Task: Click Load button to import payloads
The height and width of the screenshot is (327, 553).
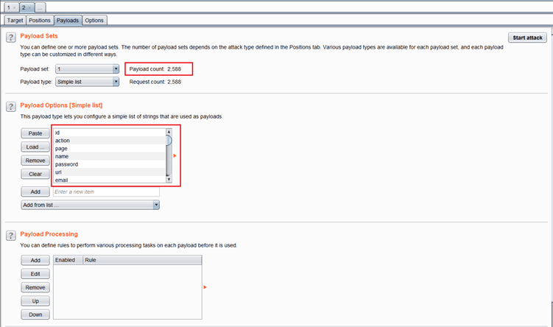Action: tap(35, 147)
